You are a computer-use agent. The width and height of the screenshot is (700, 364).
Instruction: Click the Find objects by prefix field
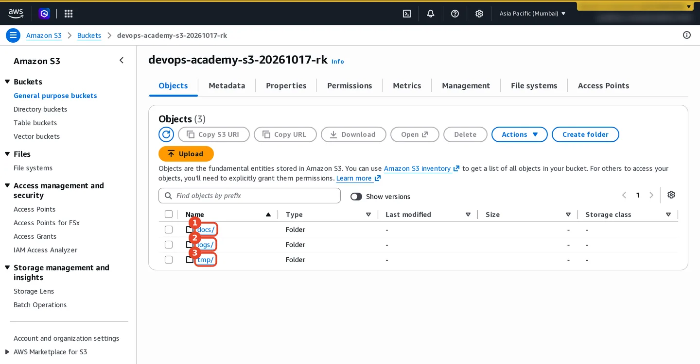pos(249,196)
